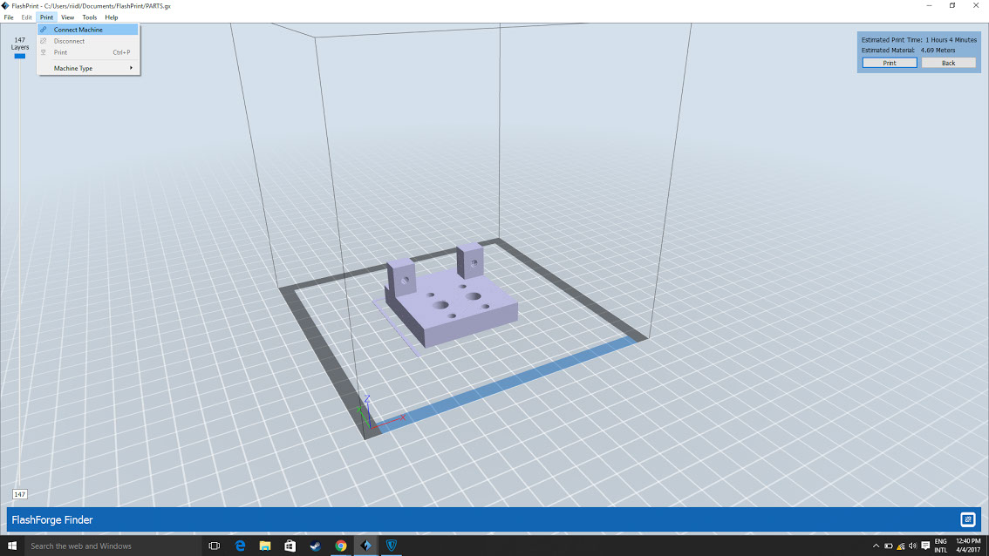Click the Print button in estimate panel
The width and height of the screenshot is (989, 556).
pyautogui.click(x=890, y=63)
